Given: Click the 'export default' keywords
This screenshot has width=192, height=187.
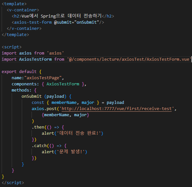Looking at the screenshot, I should click(19, 72).
